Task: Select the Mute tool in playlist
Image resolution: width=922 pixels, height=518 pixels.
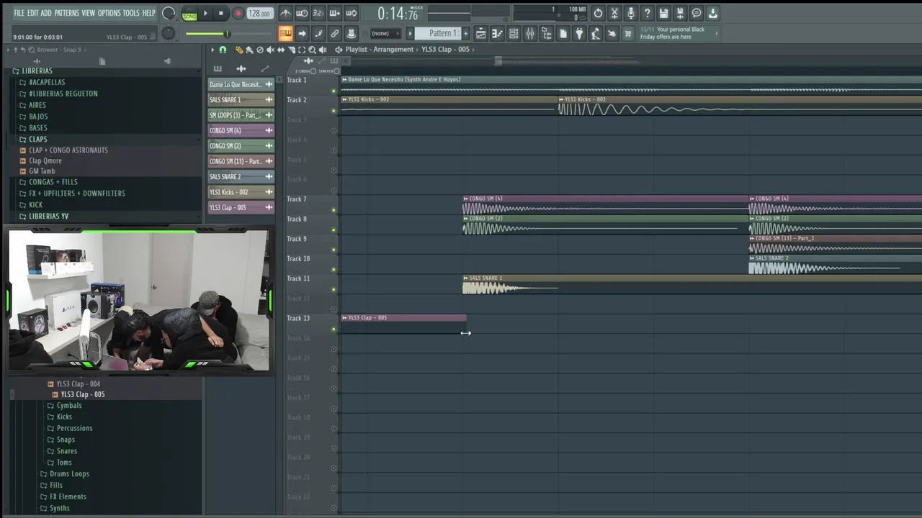Action: (270, 50)
